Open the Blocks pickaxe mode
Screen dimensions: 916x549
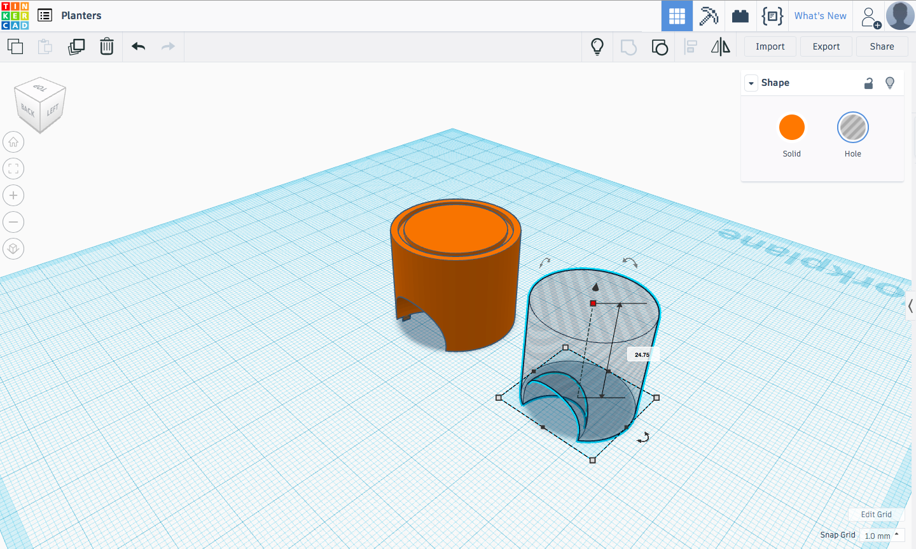(x=709, y=16)
